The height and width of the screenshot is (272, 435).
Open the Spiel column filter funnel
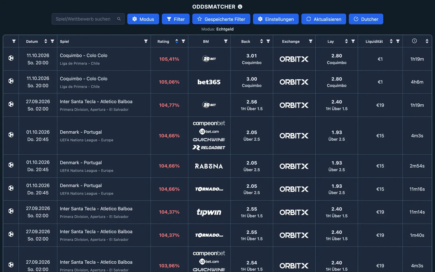pos(146,41)
